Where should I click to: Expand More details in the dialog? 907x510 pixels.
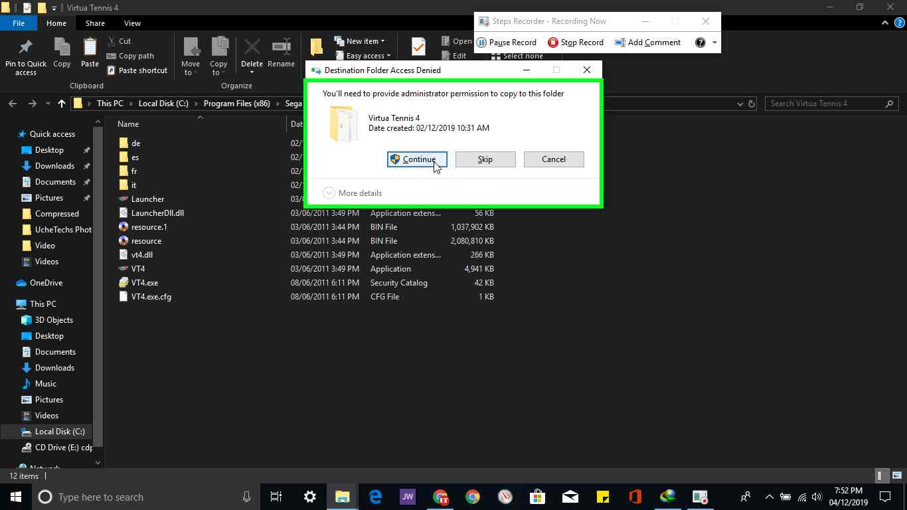pos(353,193)
